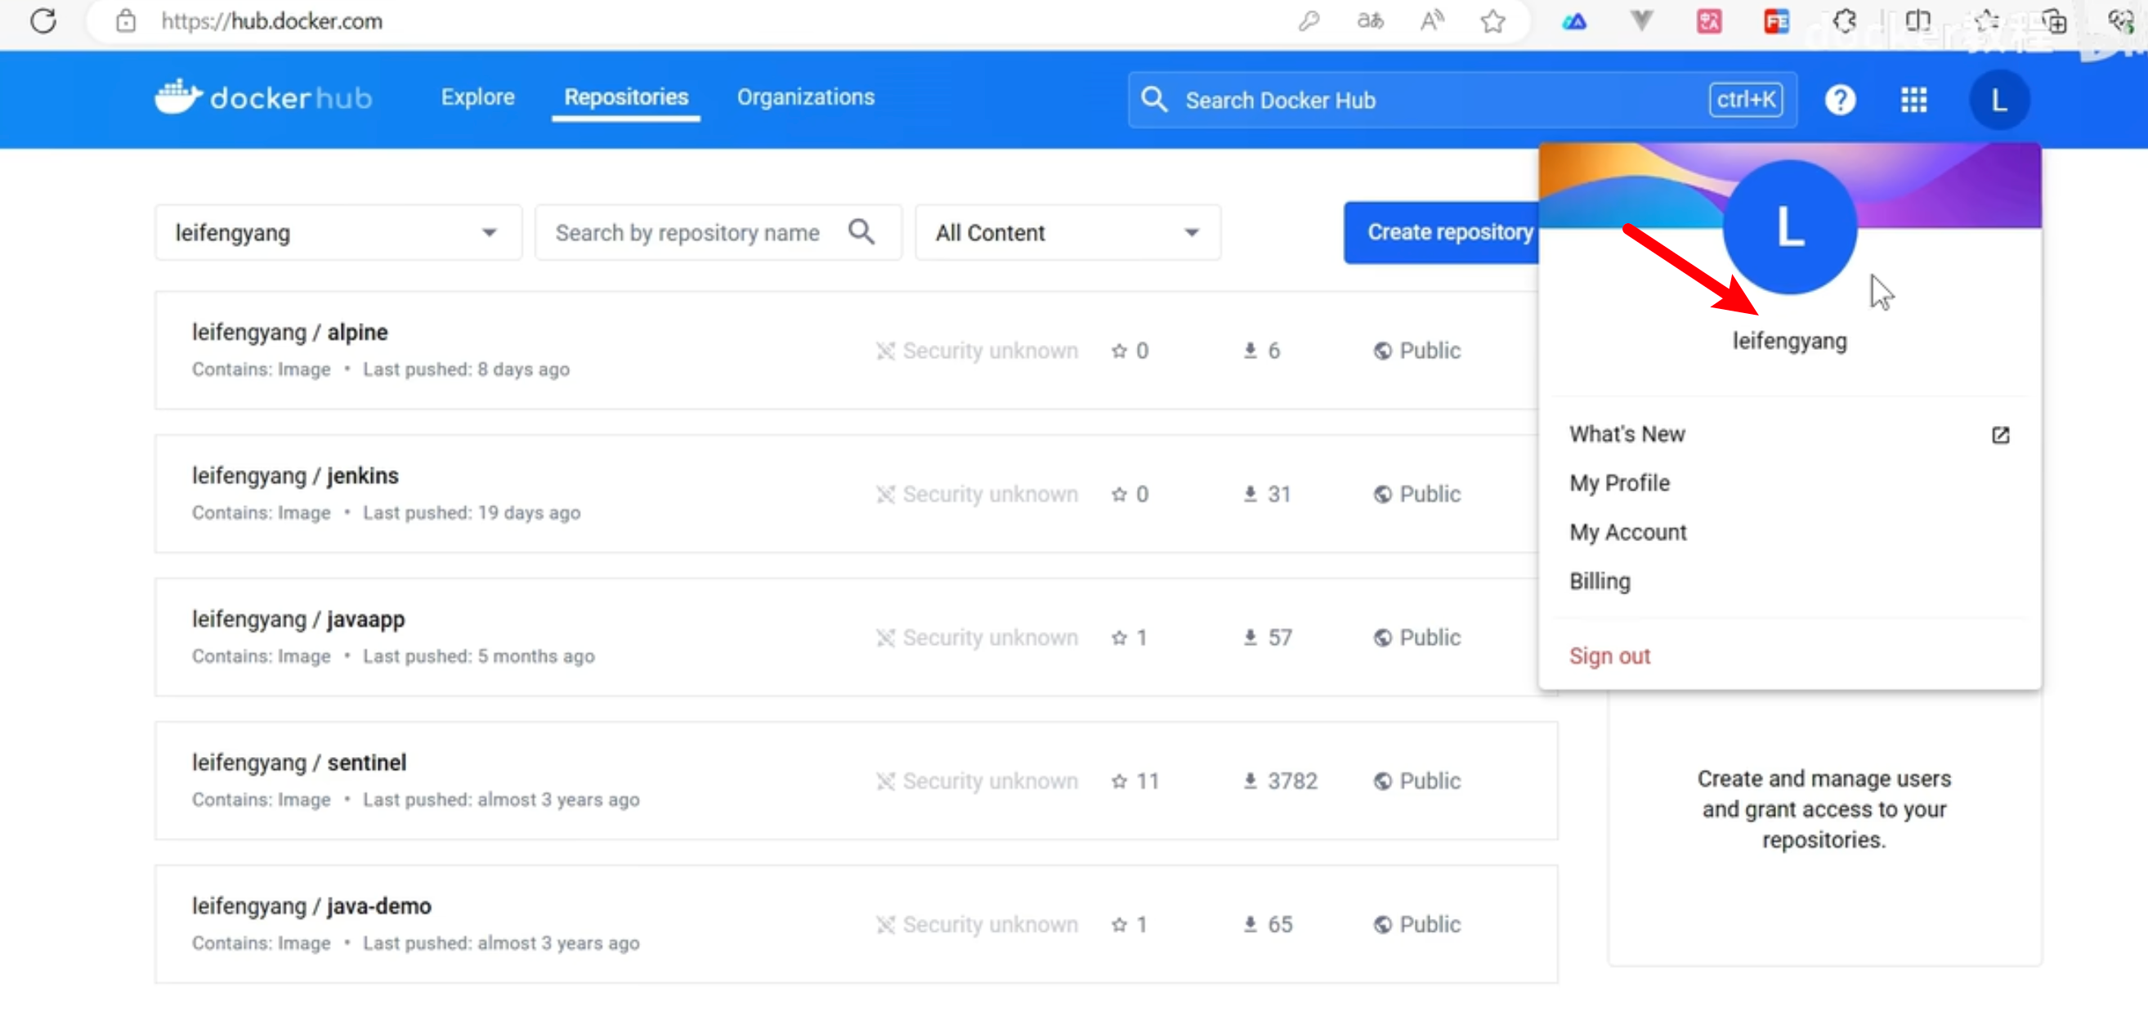Click the 11 stars count on sentinel
Screen dimensions: 2148x1012
point(1148,781)
